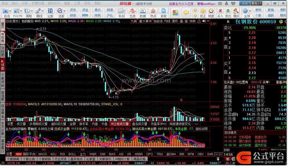Switch to the MACD indicator tab
This screenshot has height=166, width=288.
pos(43,154)
